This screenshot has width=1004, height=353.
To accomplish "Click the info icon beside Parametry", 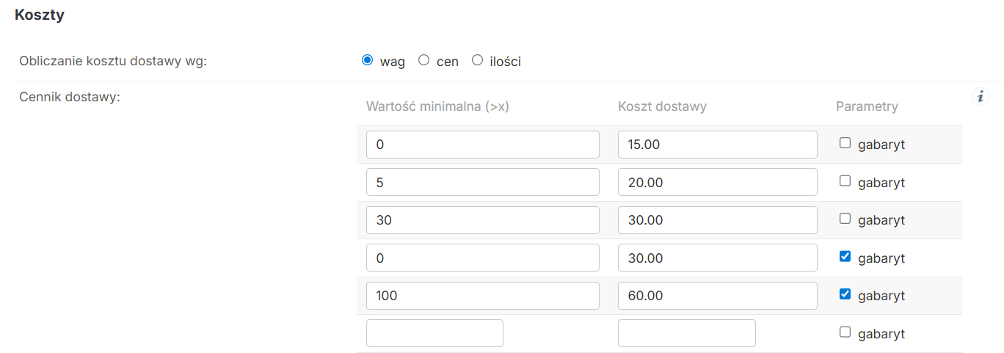I will point(980,96).
